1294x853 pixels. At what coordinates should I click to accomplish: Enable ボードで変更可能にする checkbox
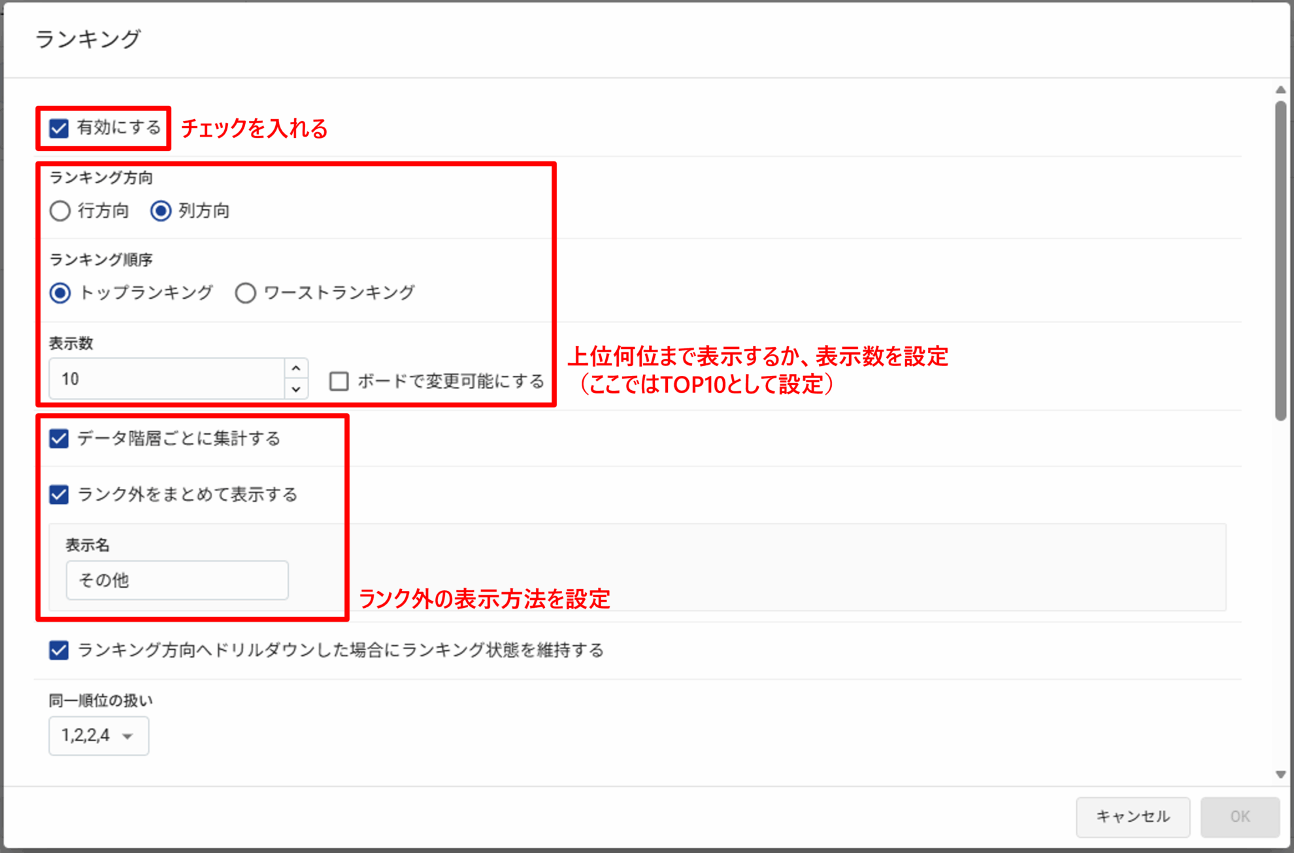pyautogui.click(x=339, y=381)
